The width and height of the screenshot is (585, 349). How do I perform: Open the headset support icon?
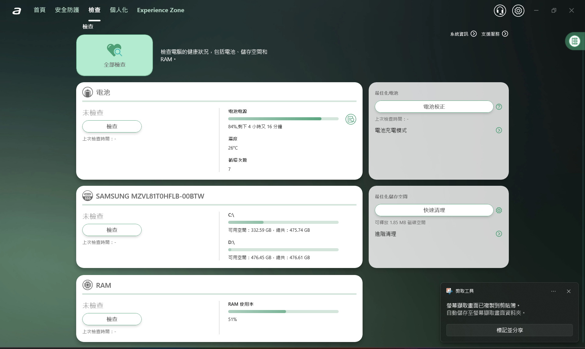tap(500, 11)
